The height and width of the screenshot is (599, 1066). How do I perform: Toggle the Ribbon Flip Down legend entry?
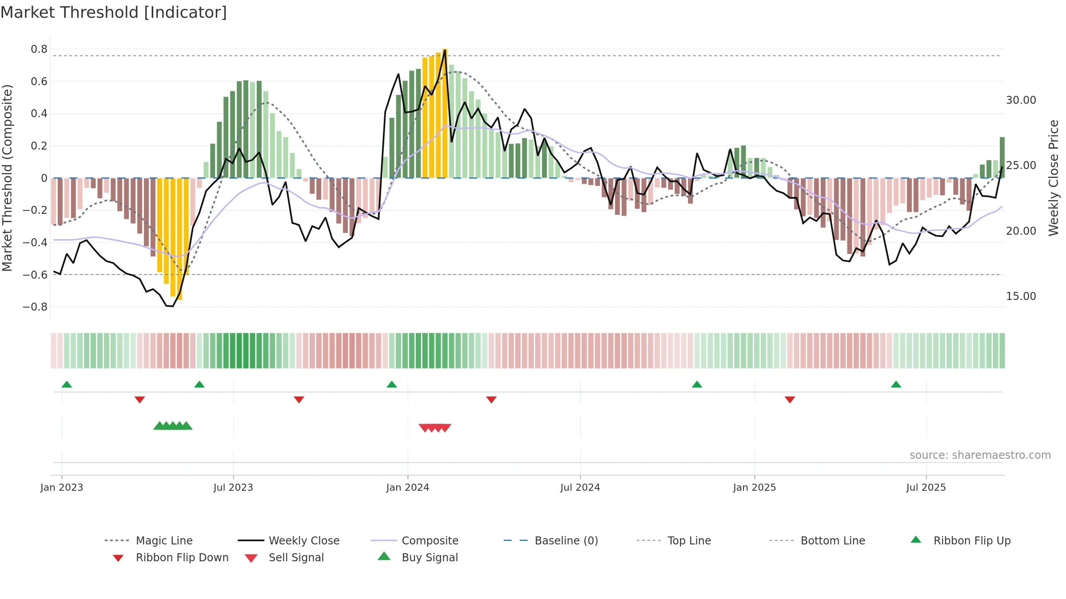171,557
